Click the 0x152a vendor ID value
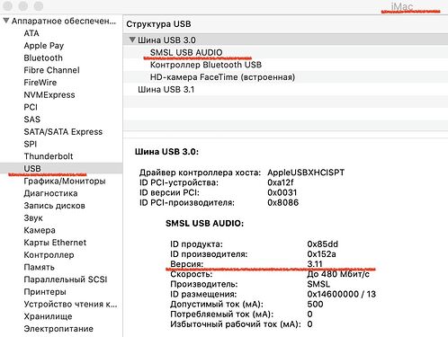448x337 pixels. click(321, 254)
